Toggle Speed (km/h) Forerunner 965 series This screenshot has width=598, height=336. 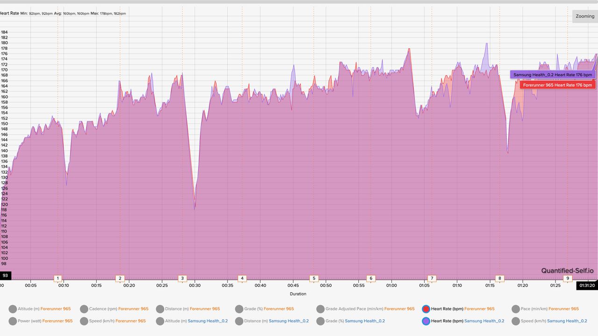point(113,321)
